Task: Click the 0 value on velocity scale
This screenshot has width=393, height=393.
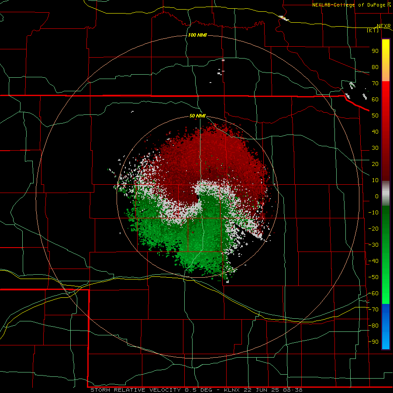Action: click(x=377, y=196)
